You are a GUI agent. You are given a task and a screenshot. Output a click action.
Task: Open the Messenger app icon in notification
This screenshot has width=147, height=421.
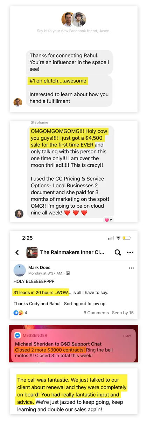click(x=17, y=335)
